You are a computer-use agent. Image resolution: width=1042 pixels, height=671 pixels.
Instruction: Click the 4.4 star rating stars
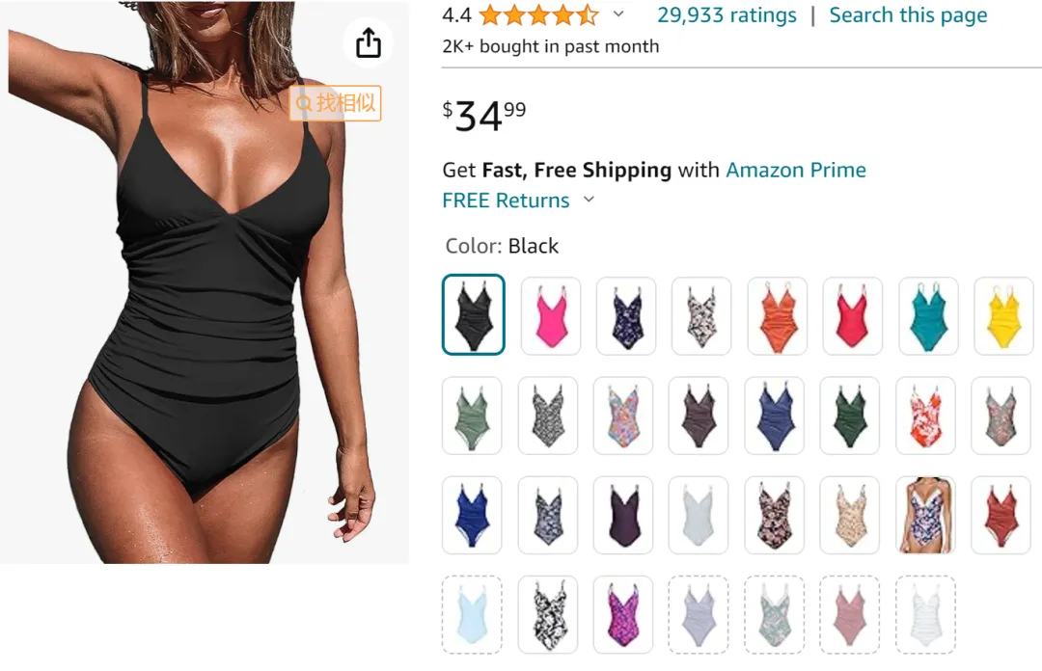(x=538, y=14)
